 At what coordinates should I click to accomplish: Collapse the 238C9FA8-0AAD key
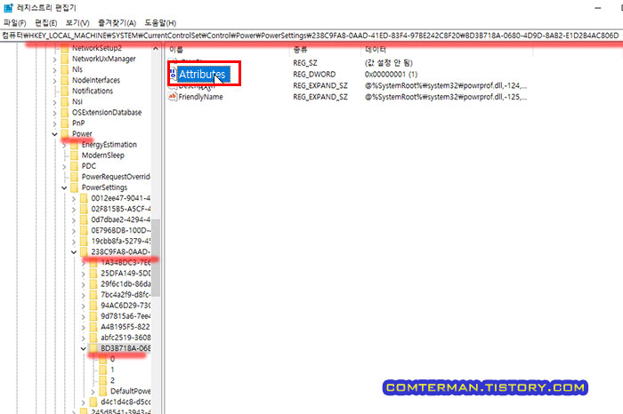[x=74, y=251]
